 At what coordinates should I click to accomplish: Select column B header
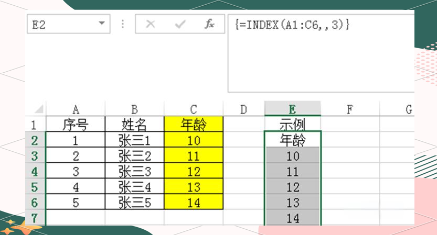pos(135,109)
